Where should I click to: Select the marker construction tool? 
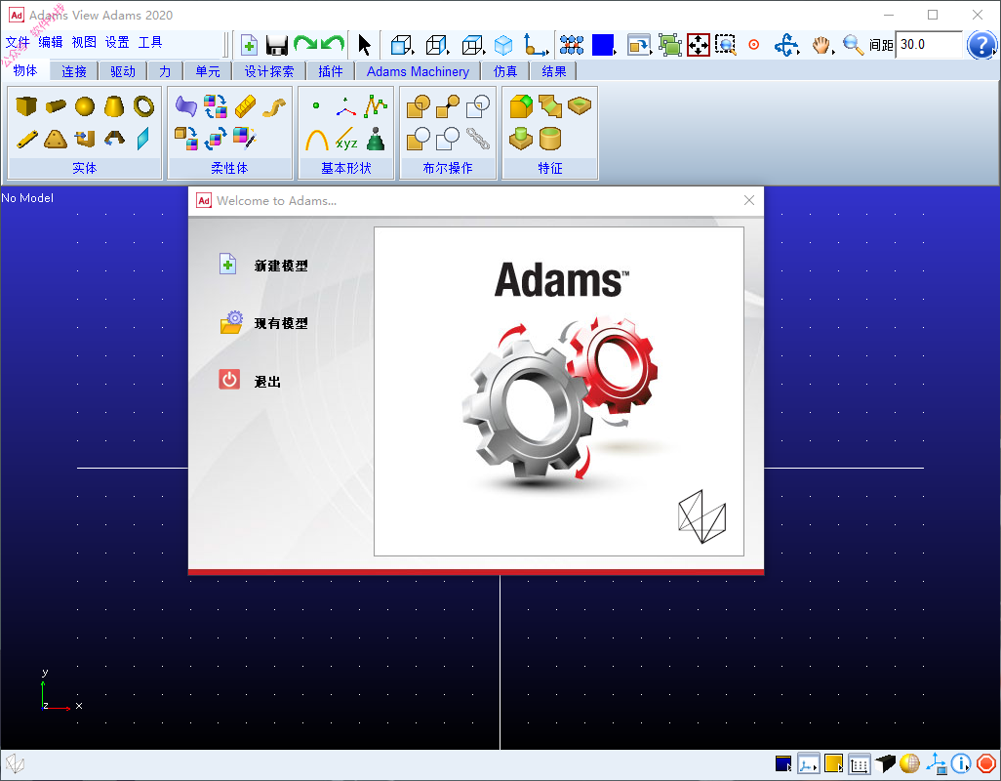coord(345,106)
